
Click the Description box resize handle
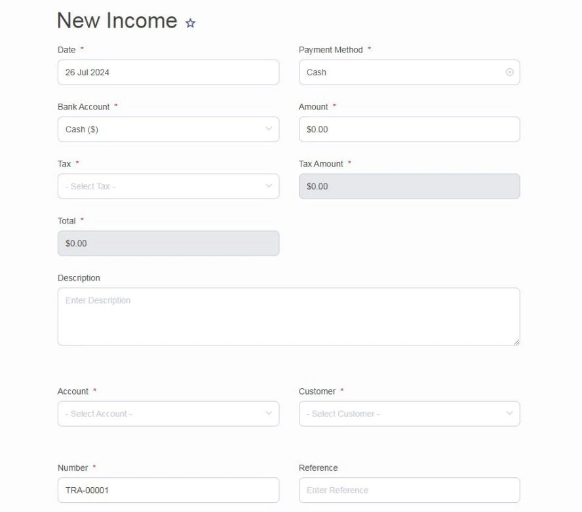(x=516, y=342)
